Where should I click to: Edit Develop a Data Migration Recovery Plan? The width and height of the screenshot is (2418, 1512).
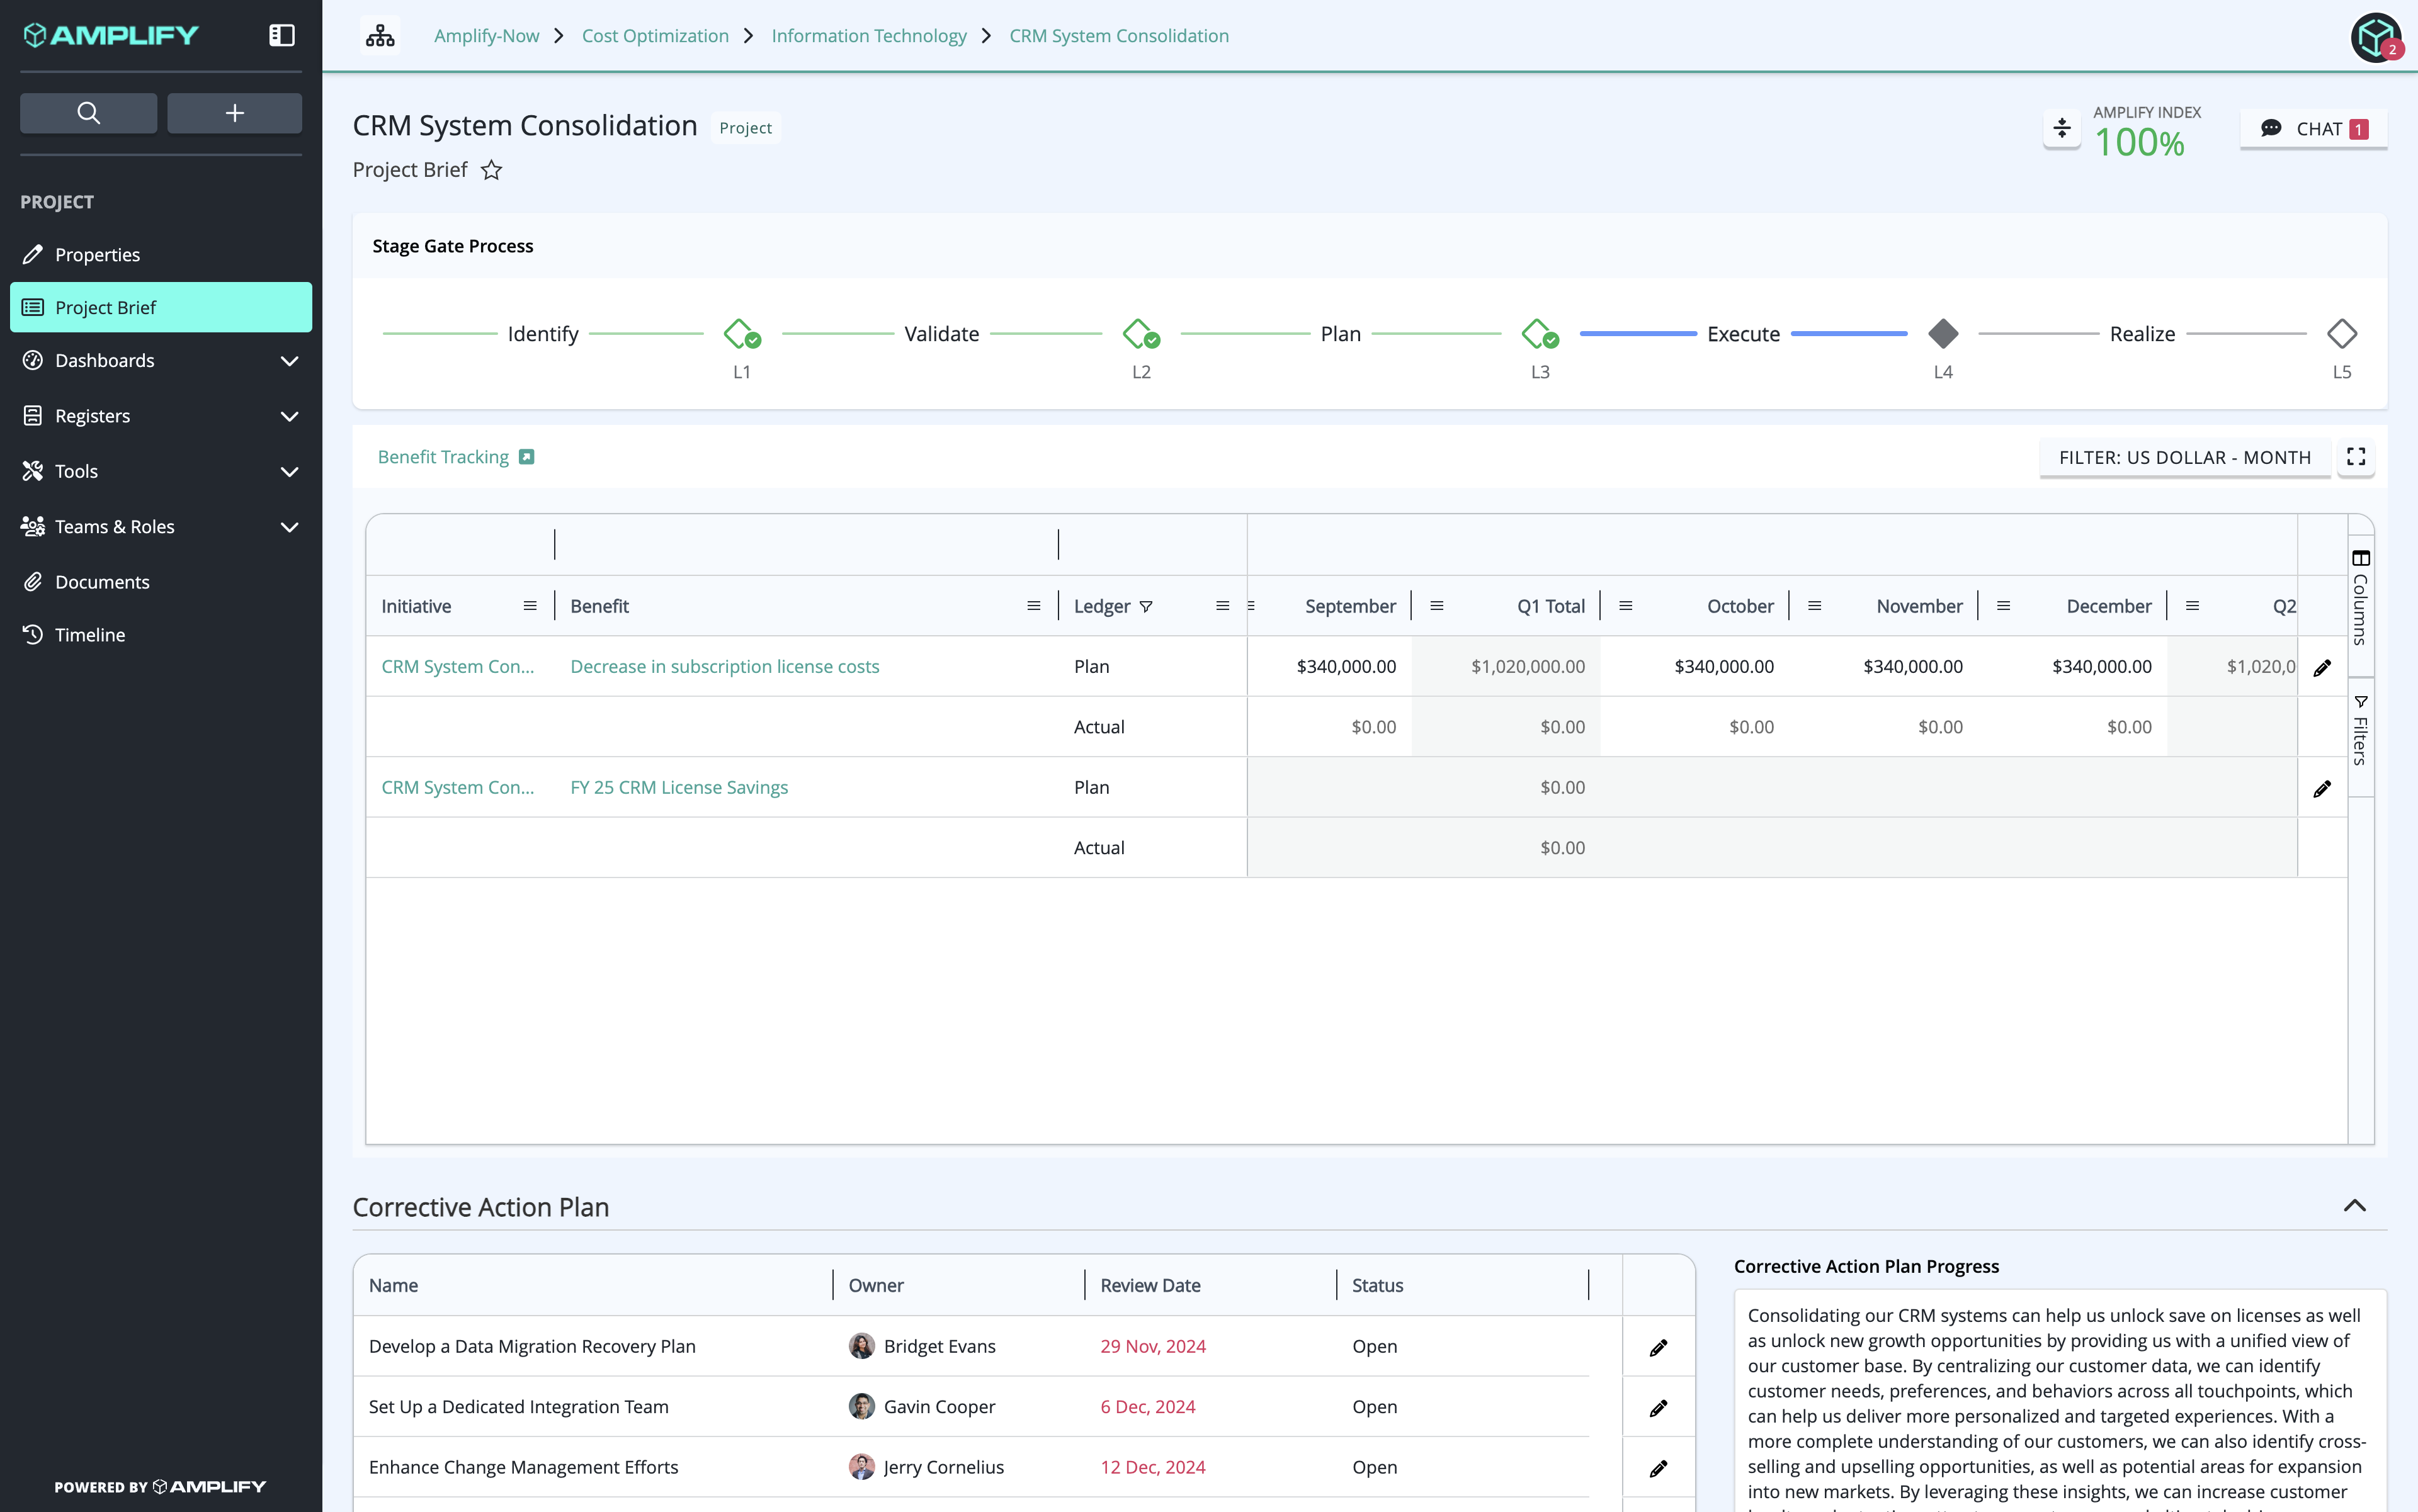click(1658, 1348)
